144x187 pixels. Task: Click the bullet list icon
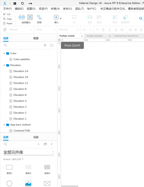pyautogui.click(x=122, y=30)
